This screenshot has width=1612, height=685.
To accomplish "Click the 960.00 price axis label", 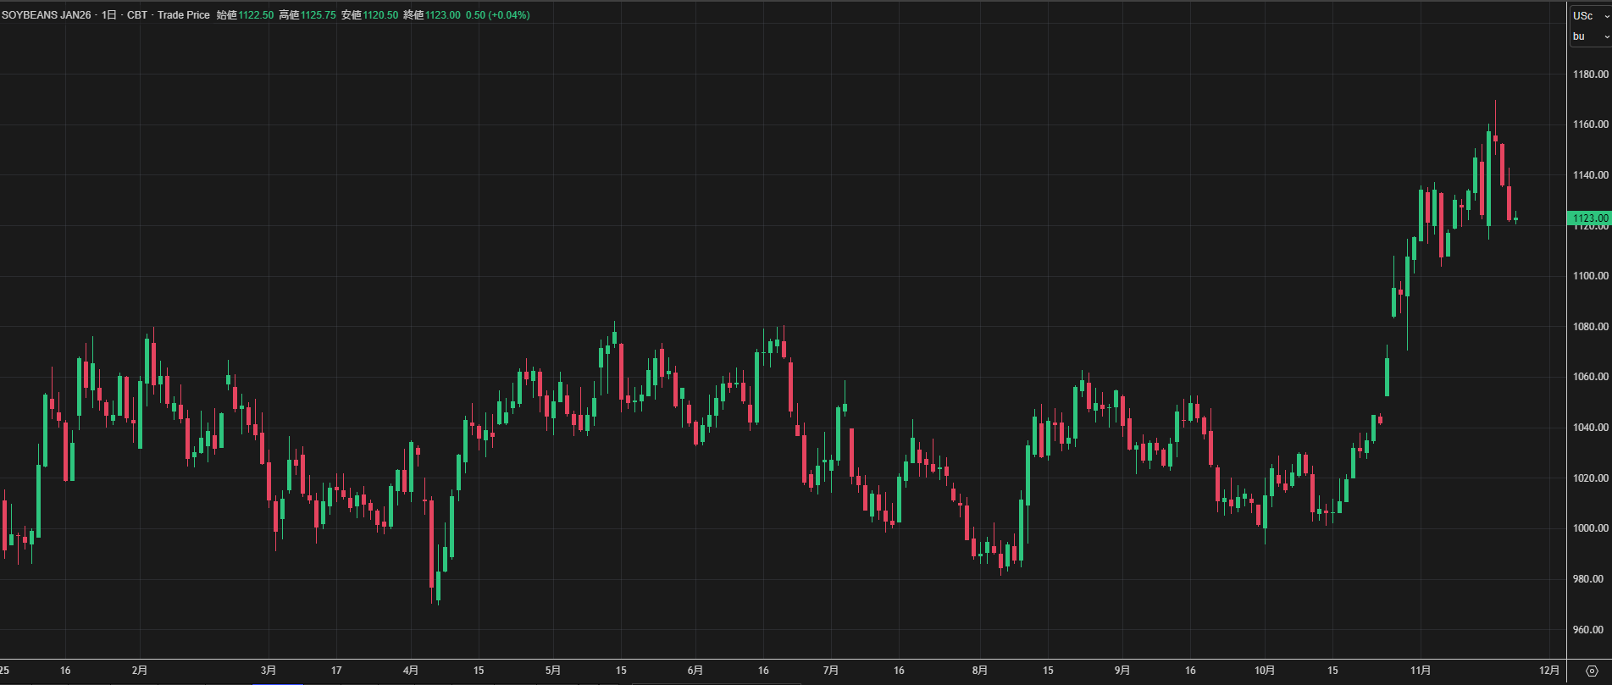I will click(x=1590, y=630).
